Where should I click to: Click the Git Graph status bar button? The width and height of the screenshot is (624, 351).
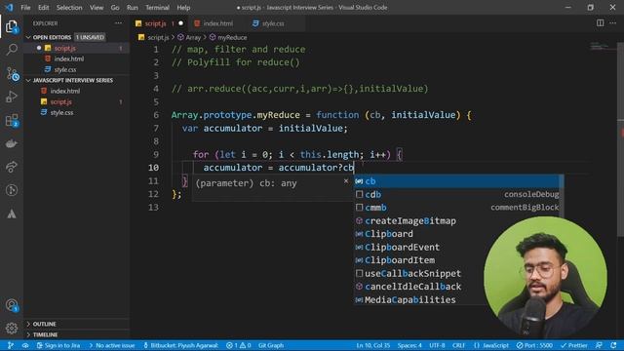coord(271,345)
